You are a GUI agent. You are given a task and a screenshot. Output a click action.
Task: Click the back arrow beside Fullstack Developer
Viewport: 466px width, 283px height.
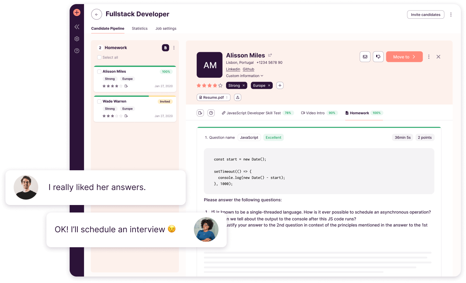click(97, 14)
